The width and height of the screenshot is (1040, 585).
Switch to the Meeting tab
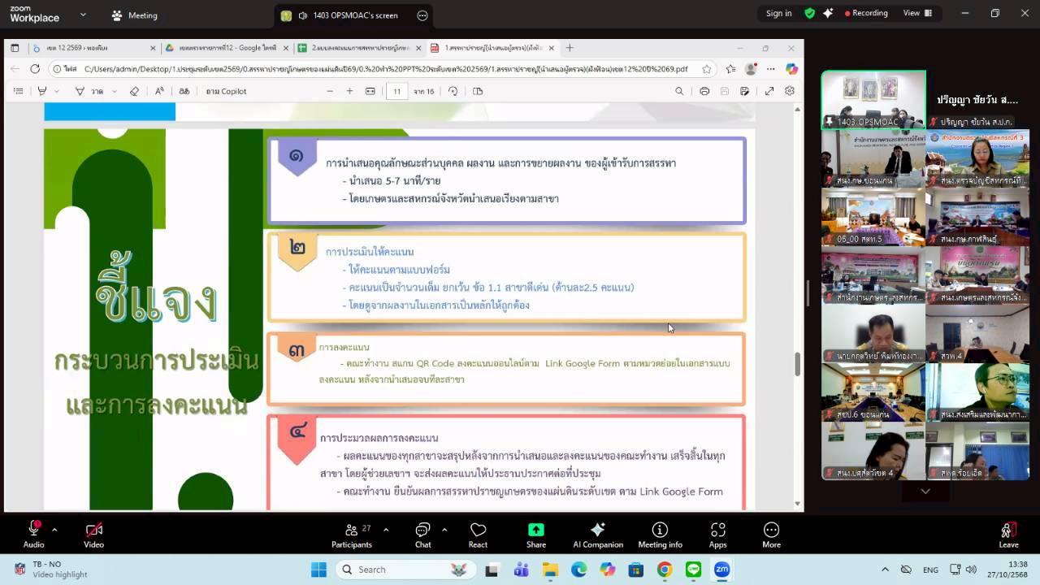(135, 15)
